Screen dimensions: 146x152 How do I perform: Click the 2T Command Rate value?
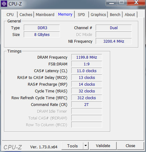tap(87, 105)
